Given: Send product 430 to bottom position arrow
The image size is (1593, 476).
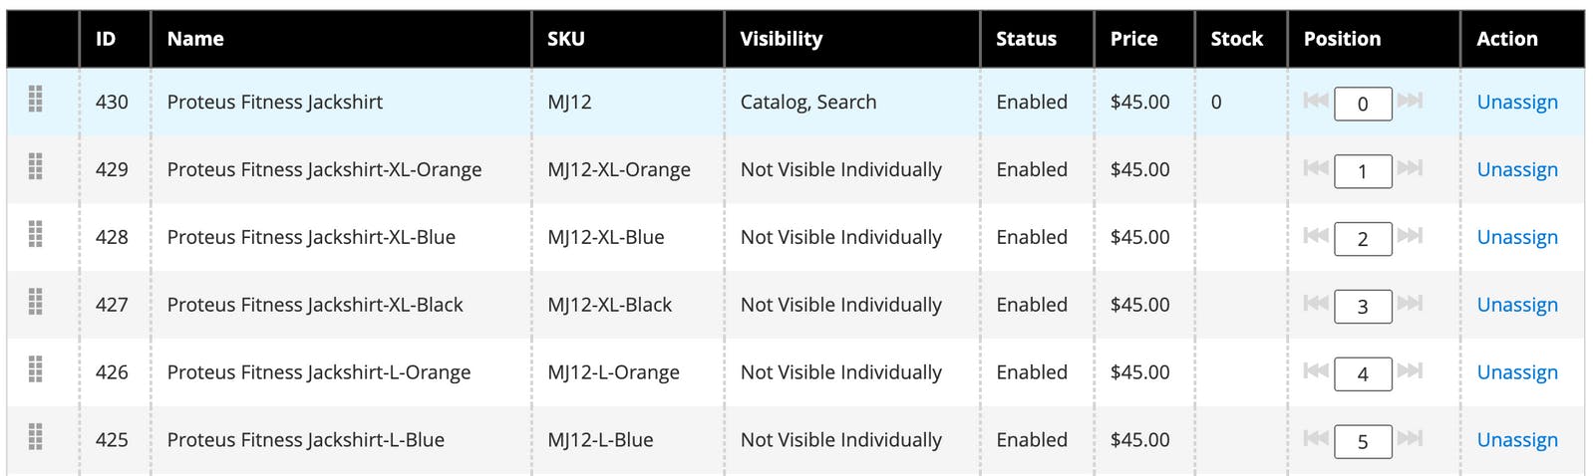Looking at the screenshot, I should pyautogui.click(x=1410, y=100).
